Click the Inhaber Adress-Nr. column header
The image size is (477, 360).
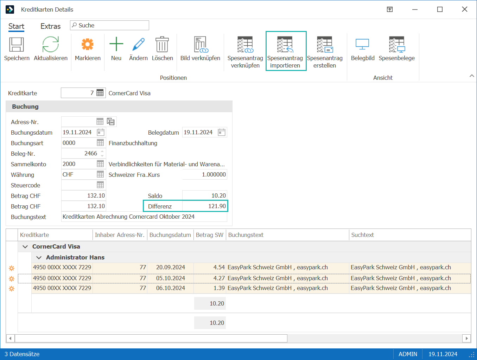(120, 235)
